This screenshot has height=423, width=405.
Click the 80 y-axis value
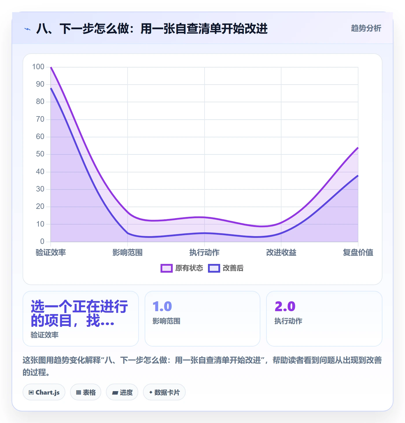[x=40, y=102]
